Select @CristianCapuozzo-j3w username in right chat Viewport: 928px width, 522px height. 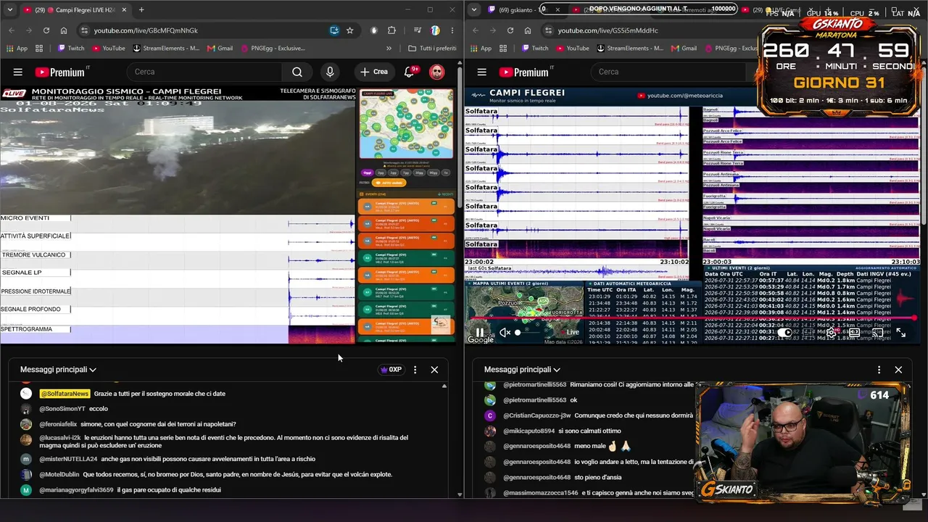point(536,416)
